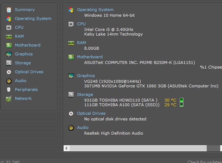Screen dimensions: 222x163
Task: Click the Optical Drives disc icon in sidebar
Action: 9,72
